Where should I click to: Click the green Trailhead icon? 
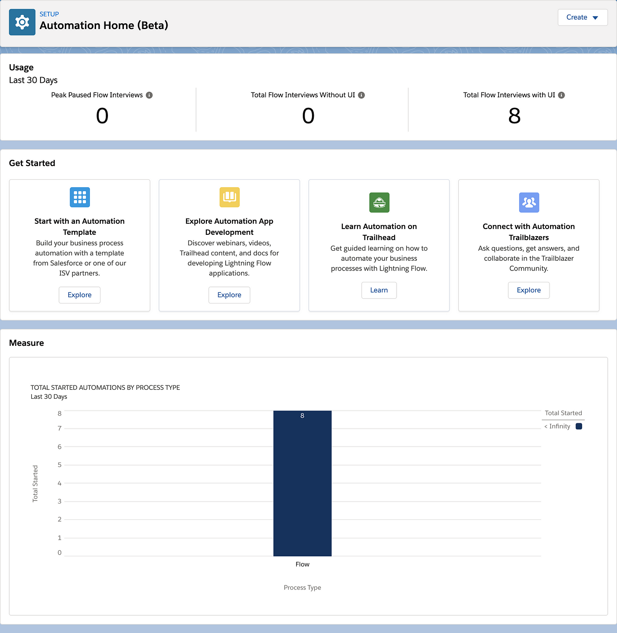coord(379,203)
